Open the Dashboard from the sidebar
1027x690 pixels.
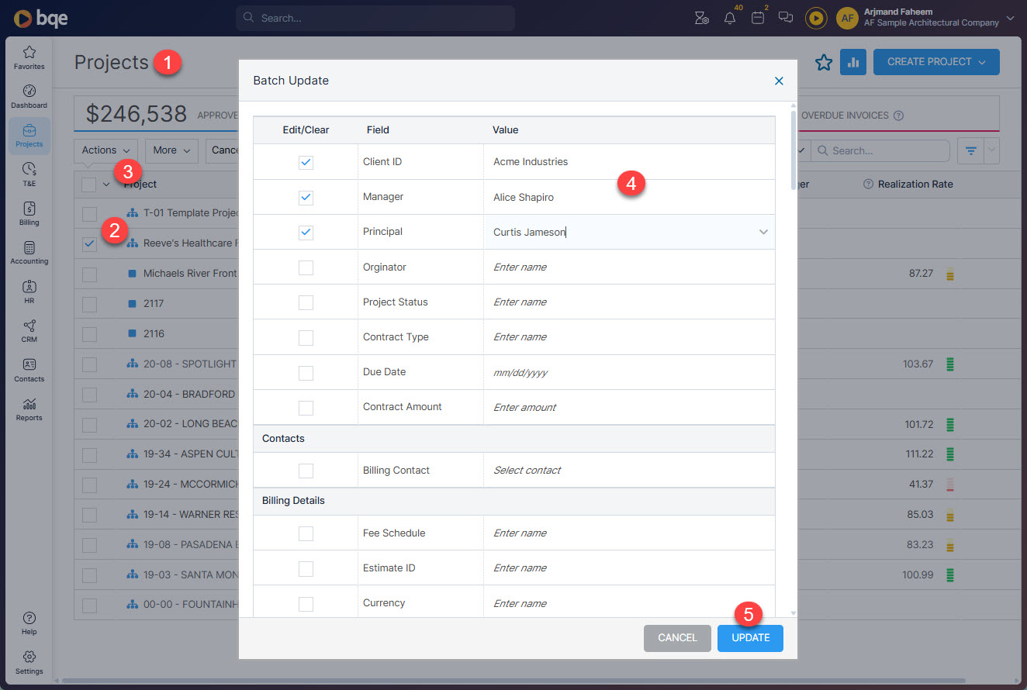(x=29, y=95)
